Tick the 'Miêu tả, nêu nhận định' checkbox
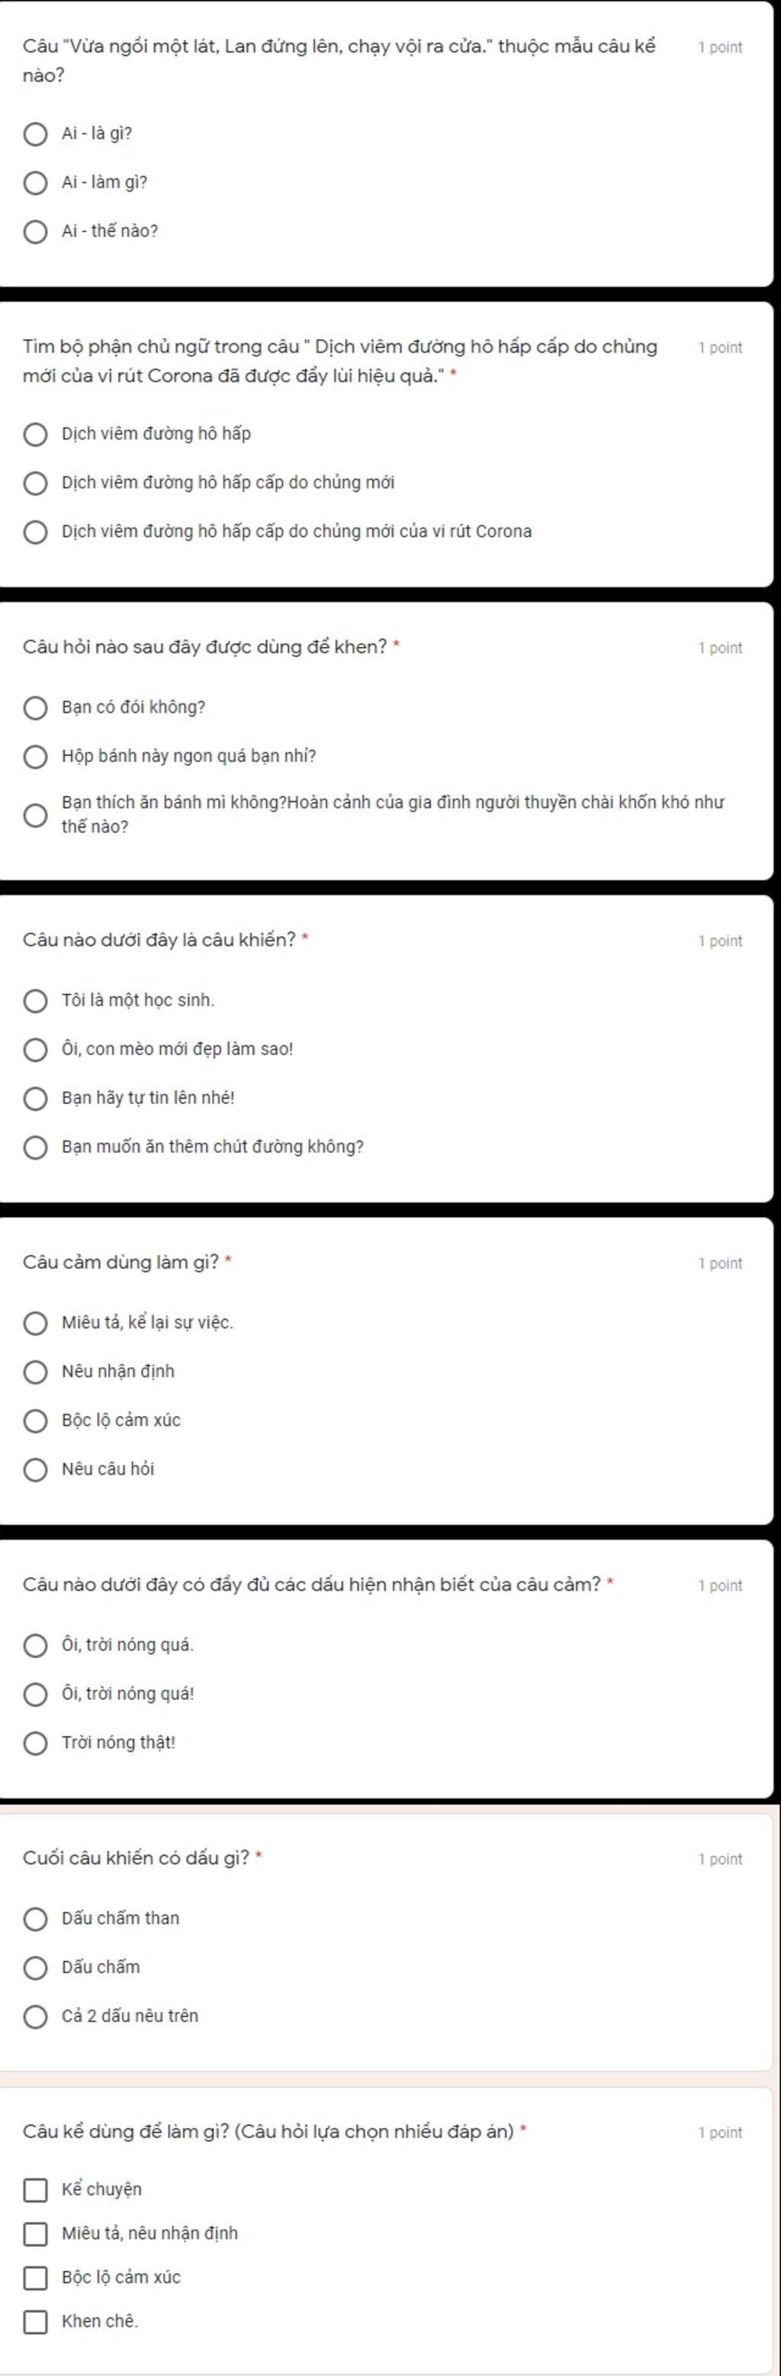This screenshot has width=781, height=2376. [35, 2234]
